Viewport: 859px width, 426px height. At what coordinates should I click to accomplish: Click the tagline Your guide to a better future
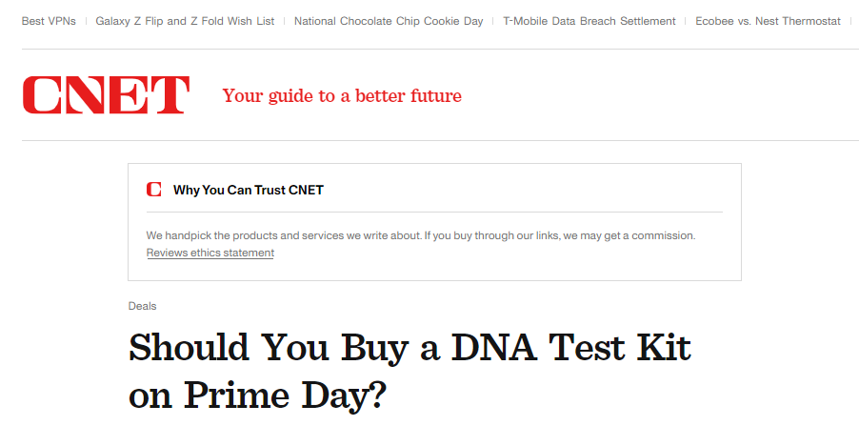(342, 95)
